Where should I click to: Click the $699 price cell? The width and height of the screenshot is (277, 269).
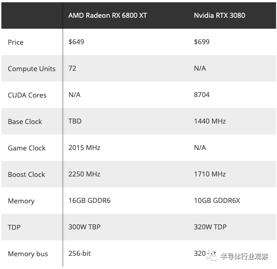(202, 41)
